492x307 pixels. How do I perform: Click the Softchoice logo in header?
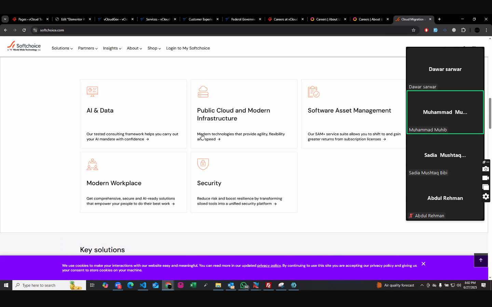[24, 46]
